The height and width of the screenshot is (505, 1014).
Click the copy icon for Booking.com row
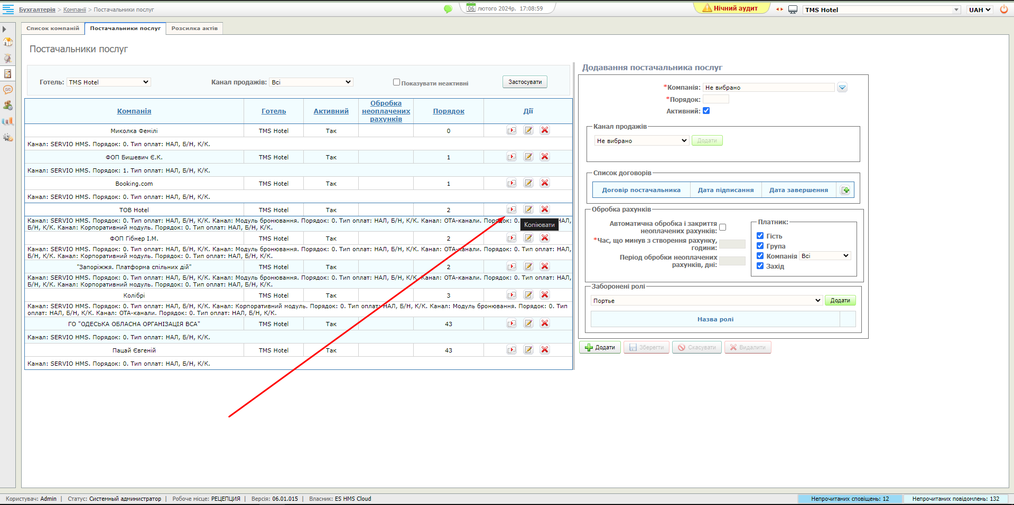tap(511, 183)
